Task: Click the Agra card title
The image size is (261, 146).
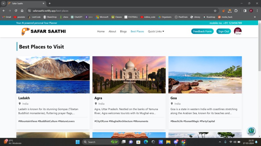Action: coord(98,98)
